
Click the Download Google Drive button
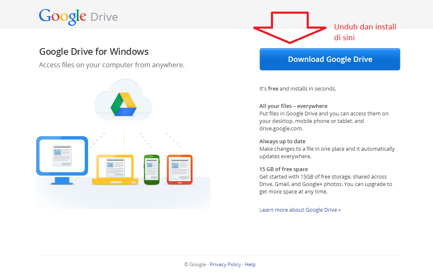click(330, 59)
